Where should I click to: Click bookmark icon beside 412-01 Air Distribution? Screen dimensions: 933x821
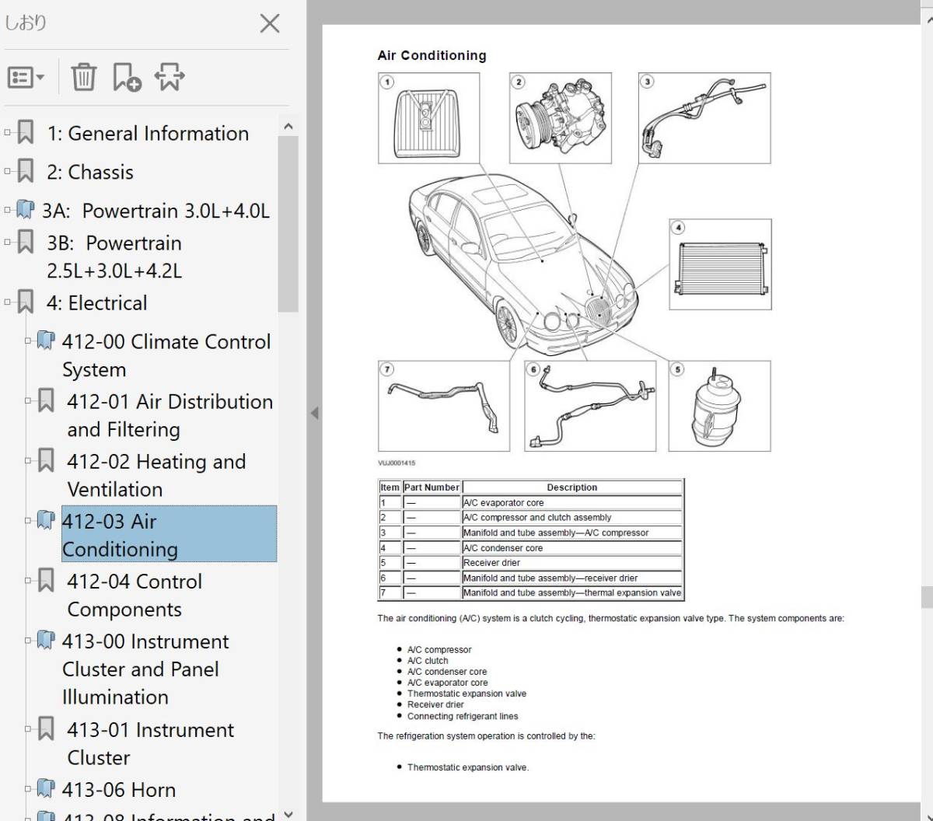coord(46,401)
